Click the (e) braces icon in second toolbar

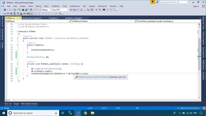tap(8, 14)
